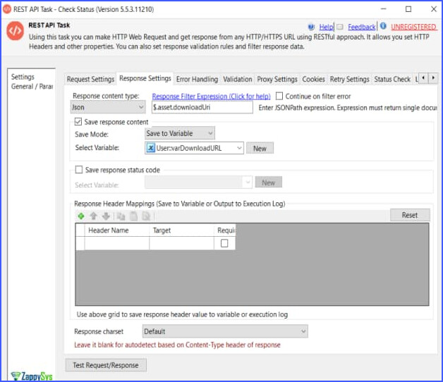The width and height of the screenshot is (443, 382).
Task: Click the REST API Task logo icon
Action: click(x=15, y=31)
